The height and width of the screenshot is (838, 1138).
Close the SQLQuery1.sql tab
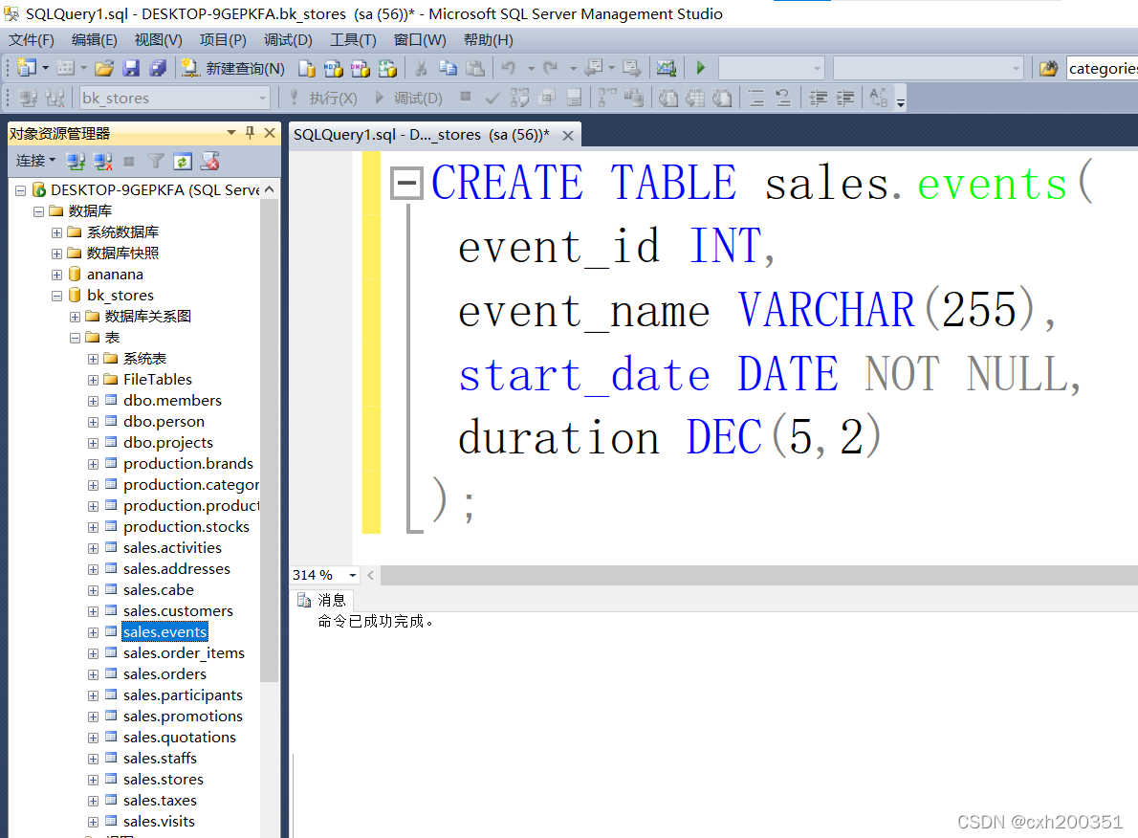click(x=568, y=135)
